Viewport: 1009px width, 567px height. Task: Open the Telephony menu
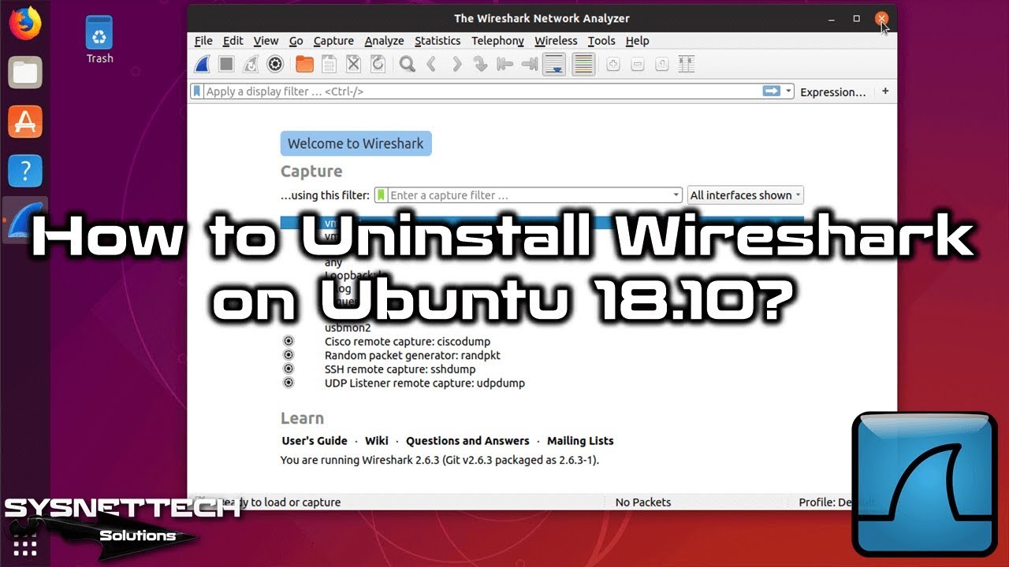click(x=497, y=41)
